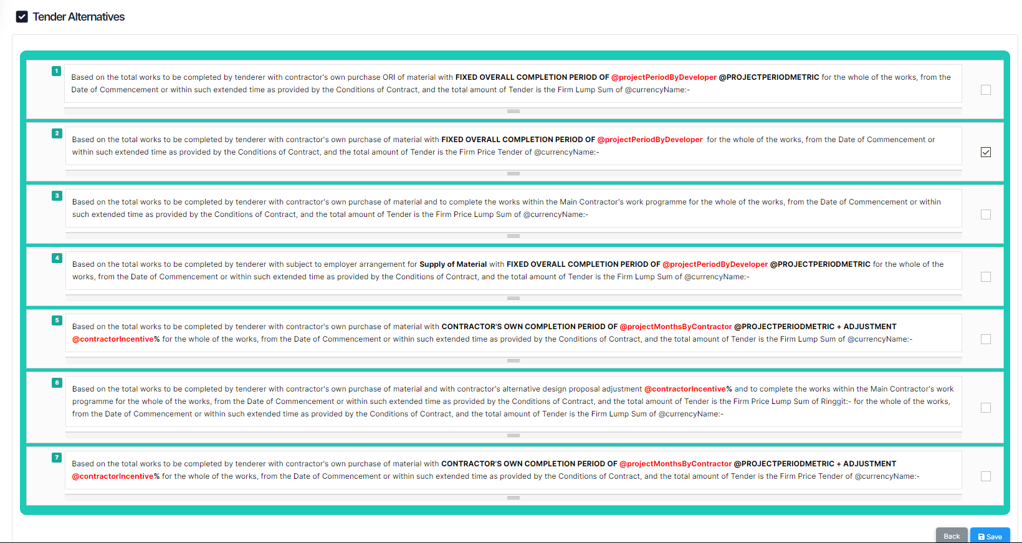Uncheck the Tender Alternatives header checkbox
1022x543 pixels.
point(22,17)
